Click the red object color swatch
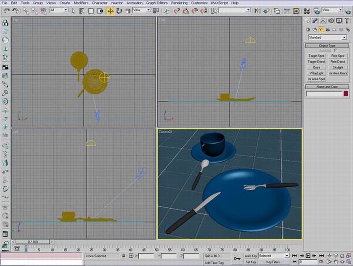 click(x=346, y=94)
